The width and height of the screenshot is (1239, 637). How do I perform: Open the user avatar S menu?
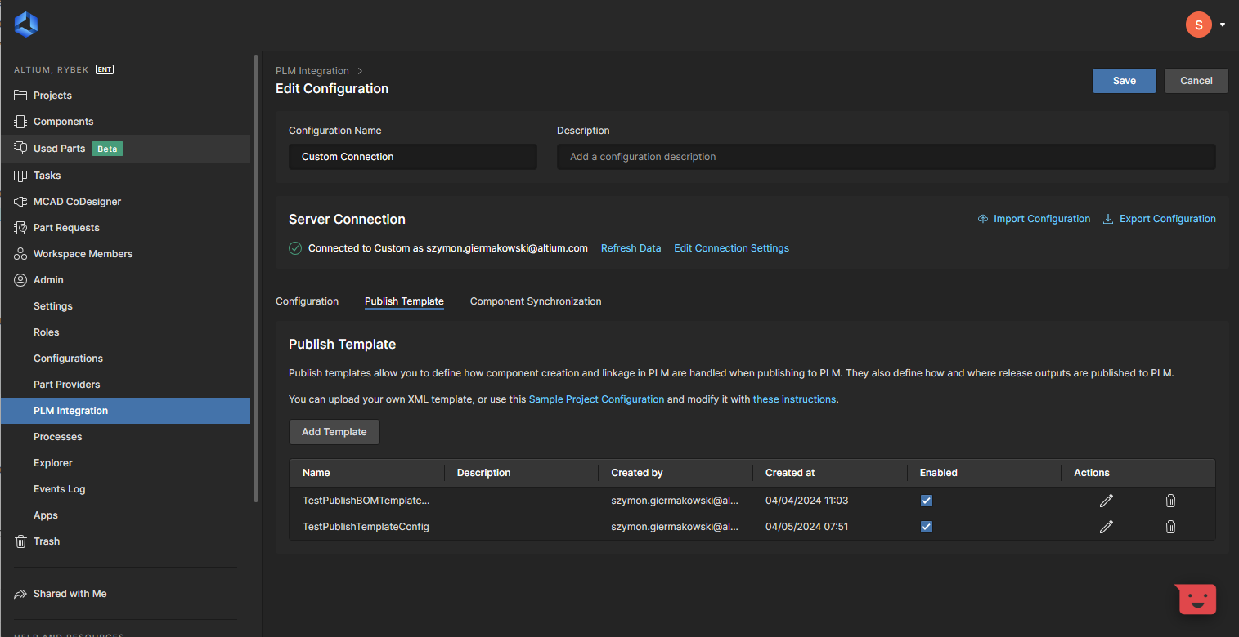[1198, 24]
